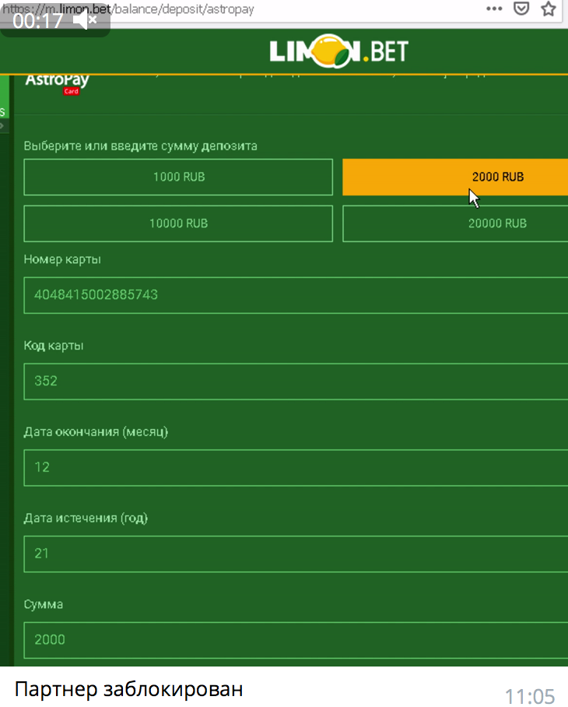Click the muted speaker icon on video overlay
The height and width of the screenshot is (707, 568).
pyautogui.click(x=85, y=20)
